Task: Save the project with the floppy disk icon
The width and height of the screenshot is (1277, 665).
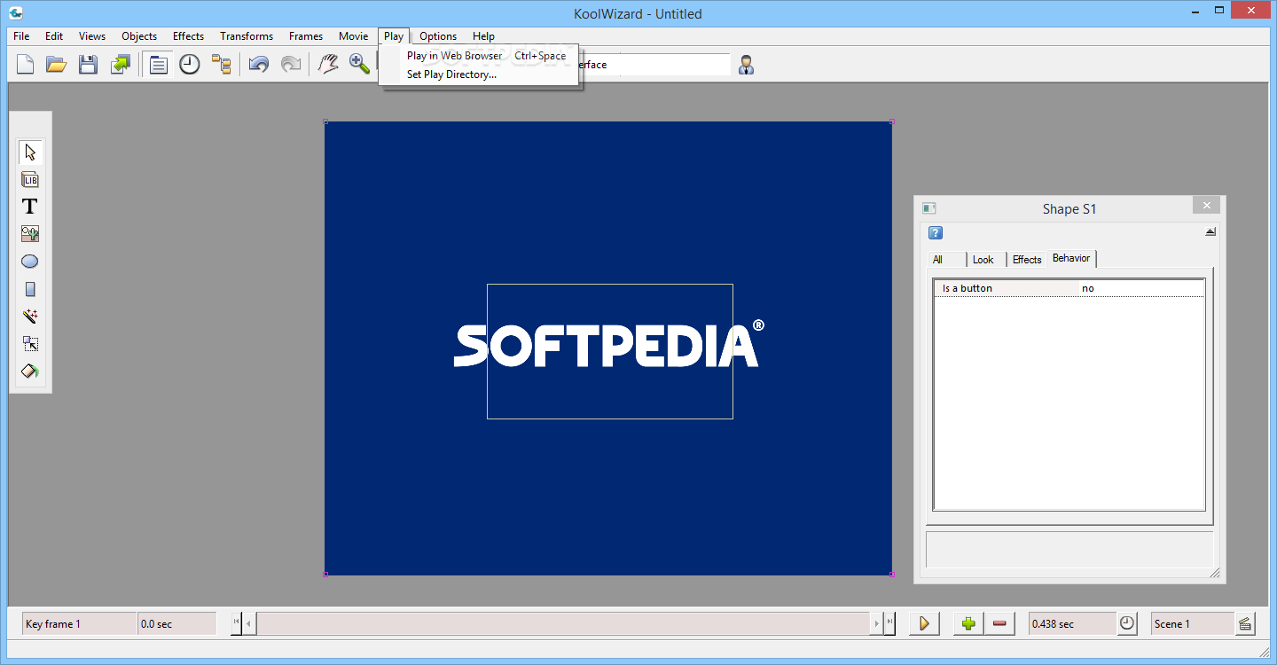Action: 88,64
